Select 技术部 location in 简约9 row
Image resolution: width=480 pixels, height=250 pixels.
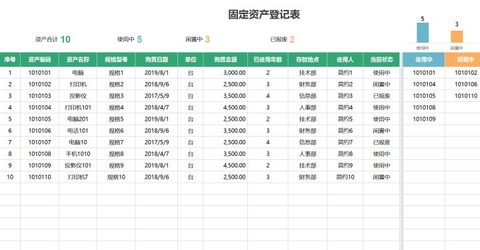(x=307, y=165)
